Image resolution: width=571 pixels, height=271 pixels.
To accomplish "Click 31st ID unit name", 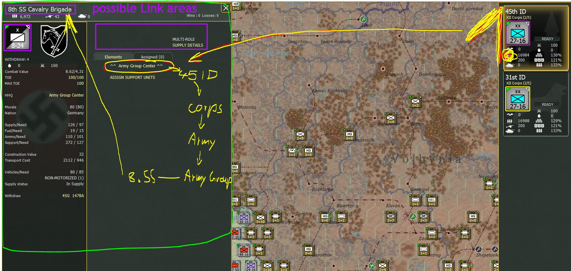I will (x=515, y=77).
